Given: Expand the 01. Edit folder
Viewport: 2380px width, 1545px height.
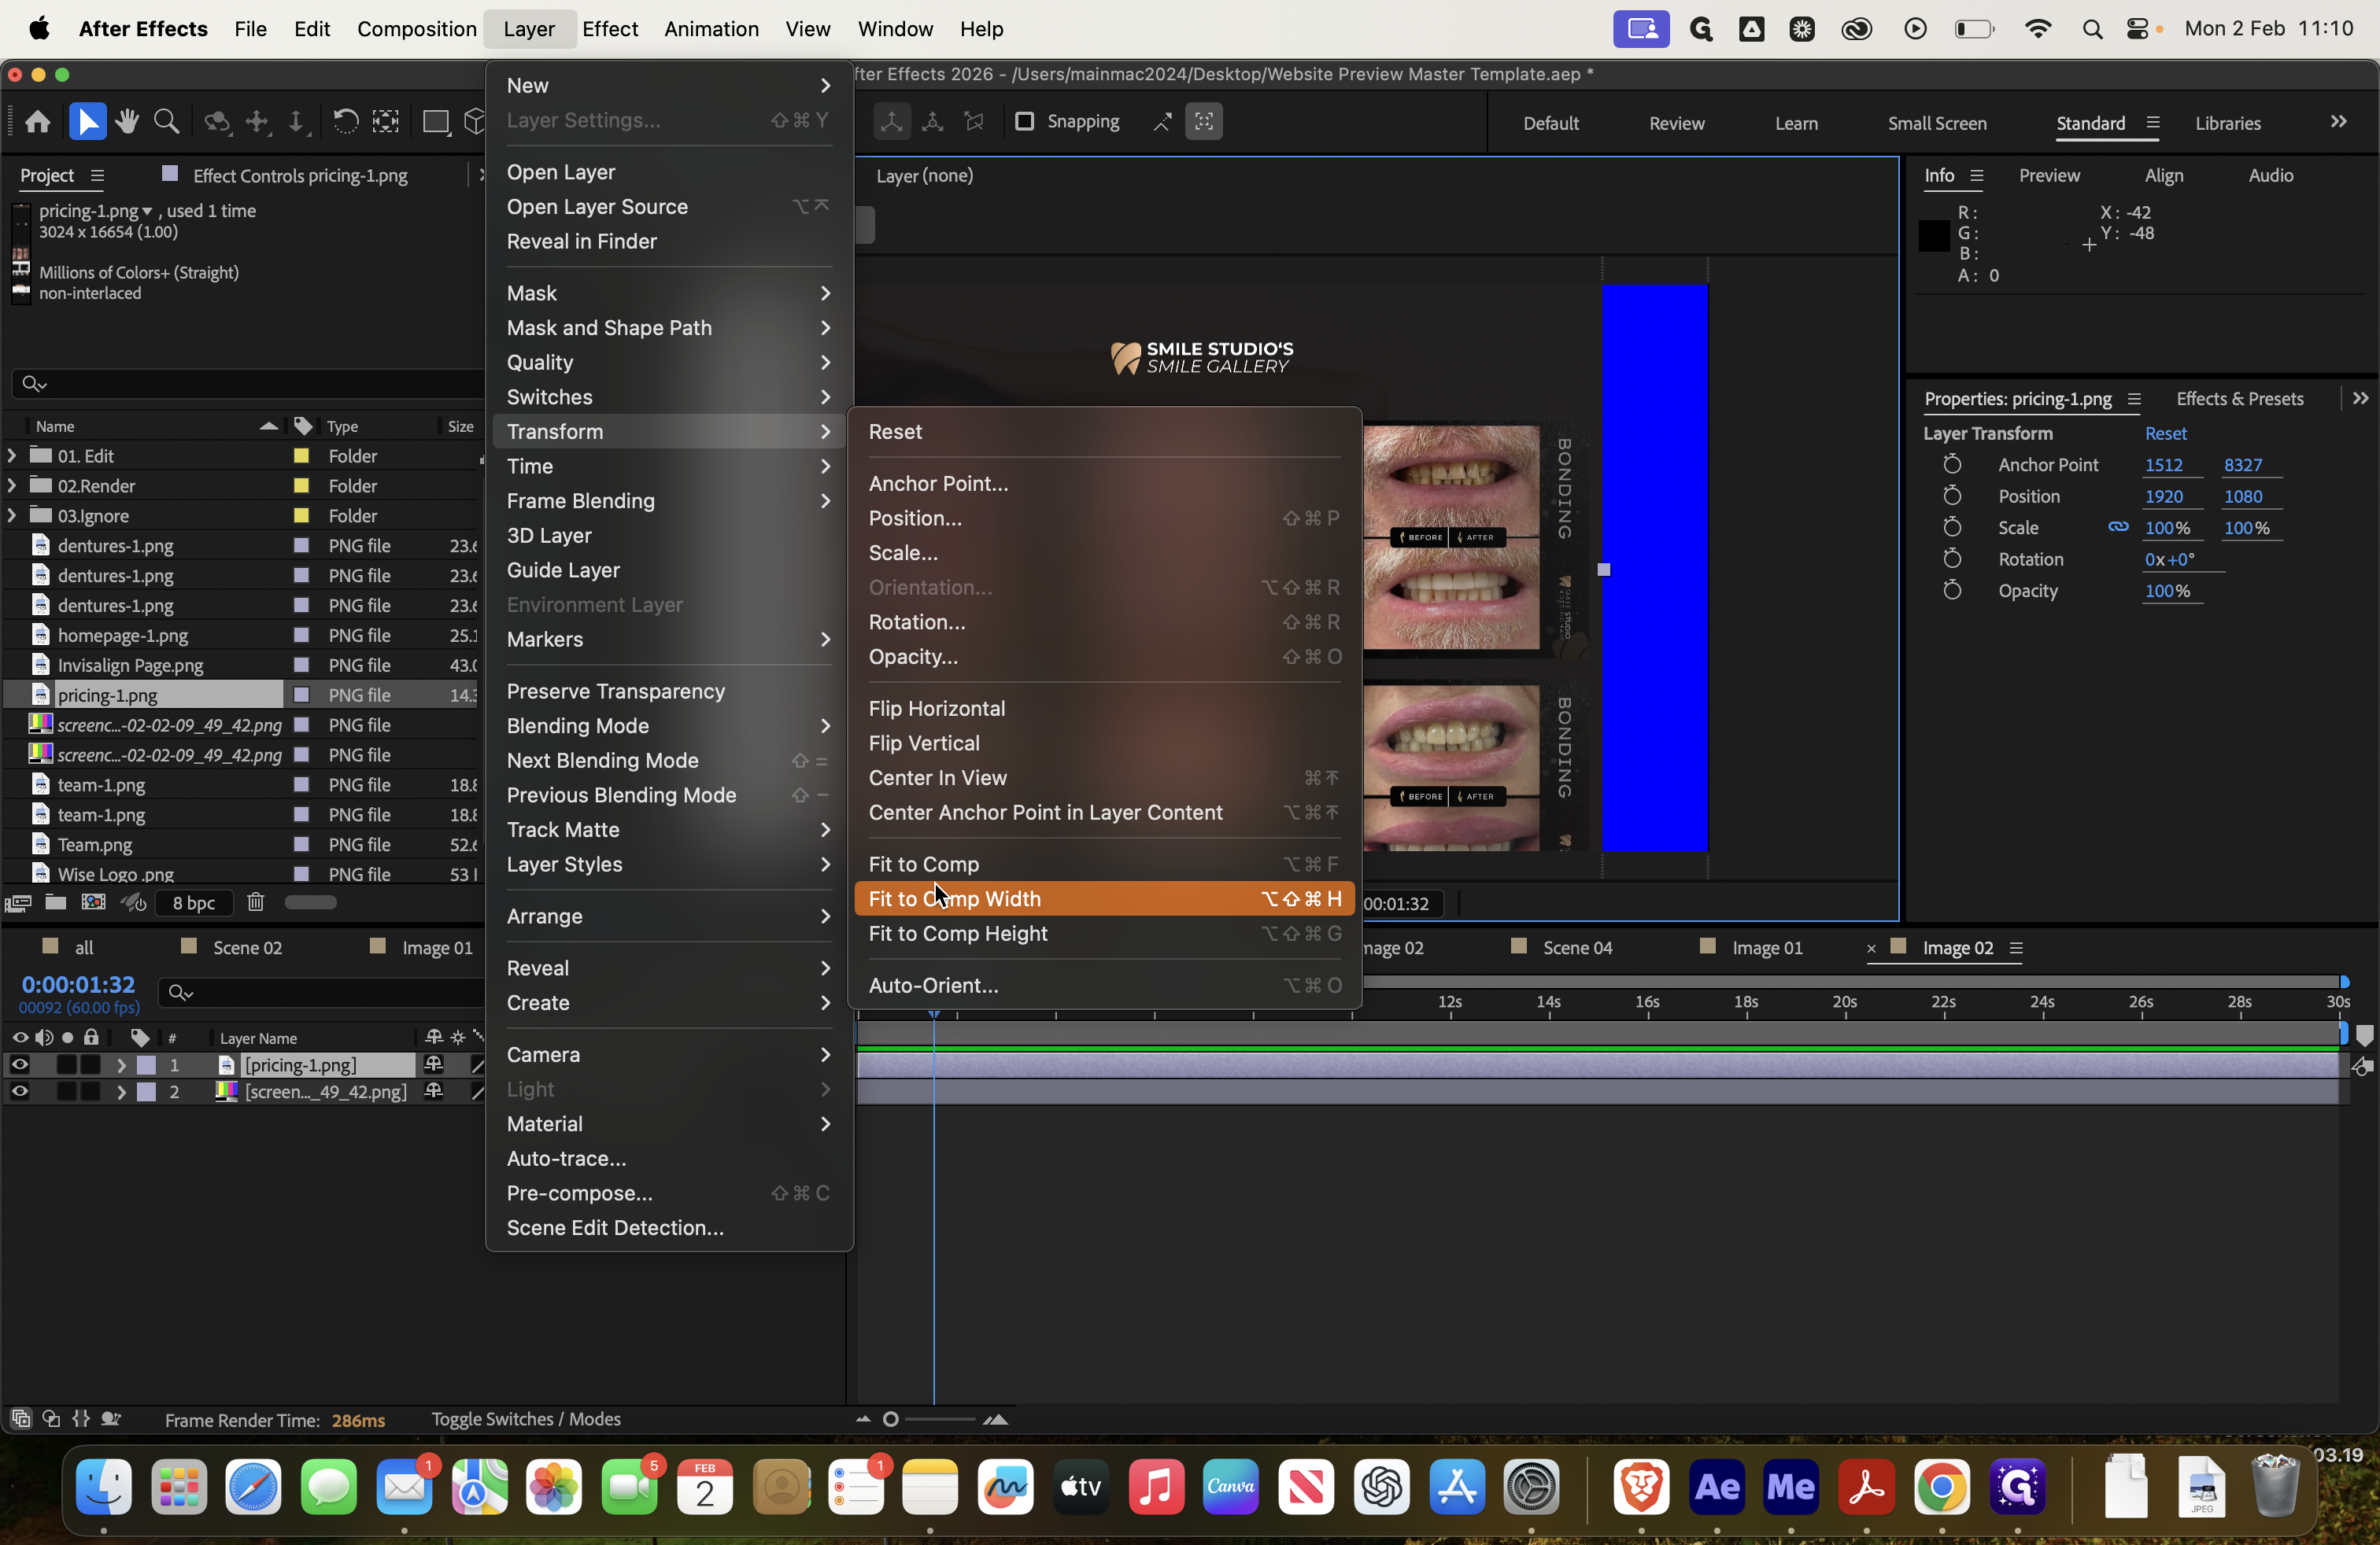Looking at the screenshot, I should 12,455.
